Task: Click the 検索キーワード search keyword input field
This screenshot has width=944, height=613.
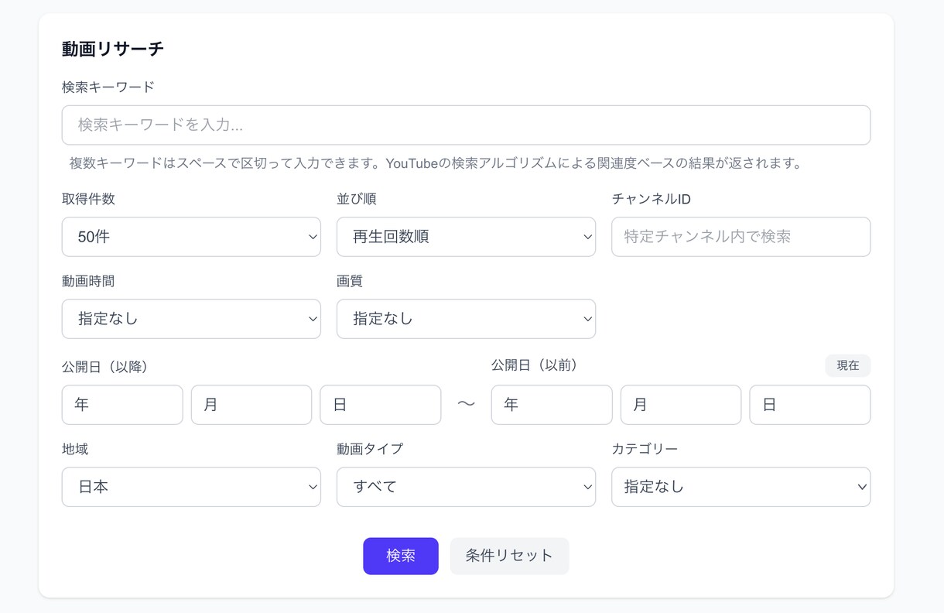Action: point(466,125)
